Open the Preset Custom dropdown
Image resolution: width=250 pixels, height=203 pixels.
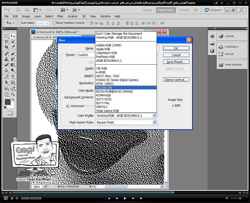(86, 55)
